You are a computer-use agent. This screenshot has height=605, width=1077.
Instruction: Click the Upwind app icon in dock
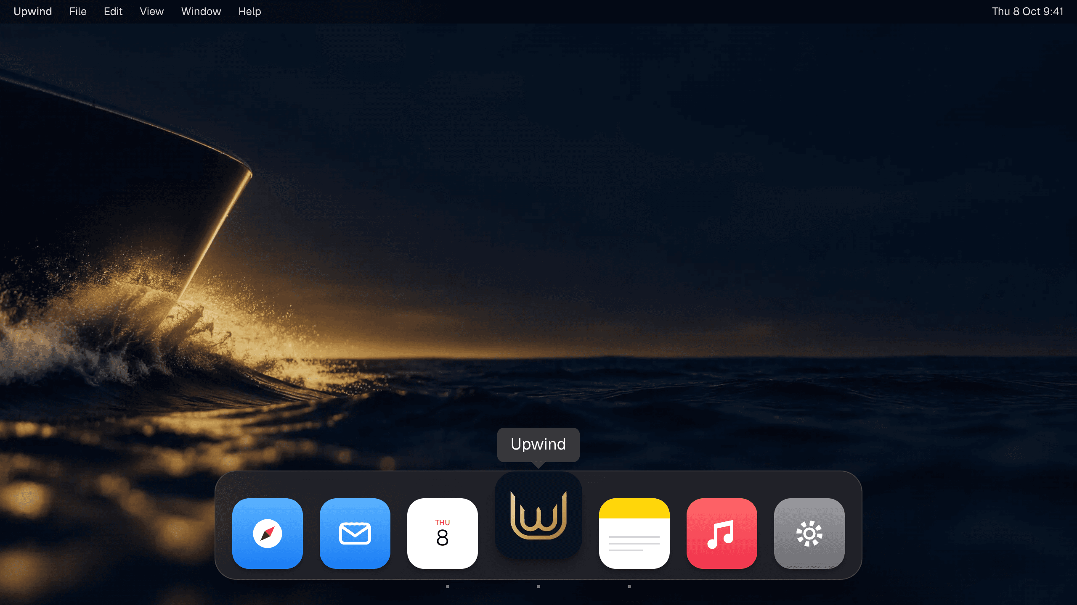538,515
